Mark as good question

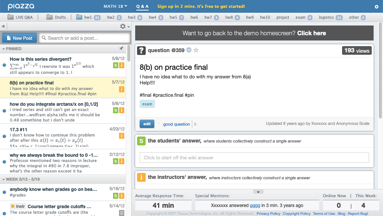(176, 124)
